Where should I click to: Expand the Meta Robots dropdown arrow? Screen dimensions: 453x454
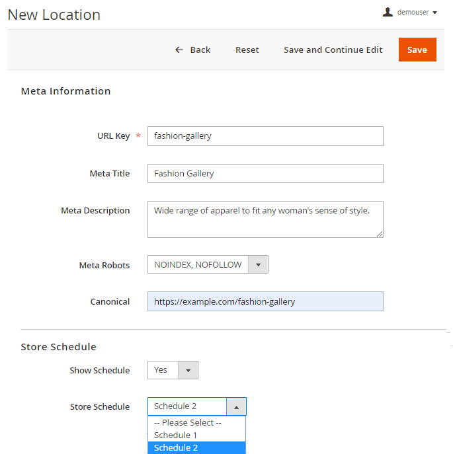click(x=258, y=265)
